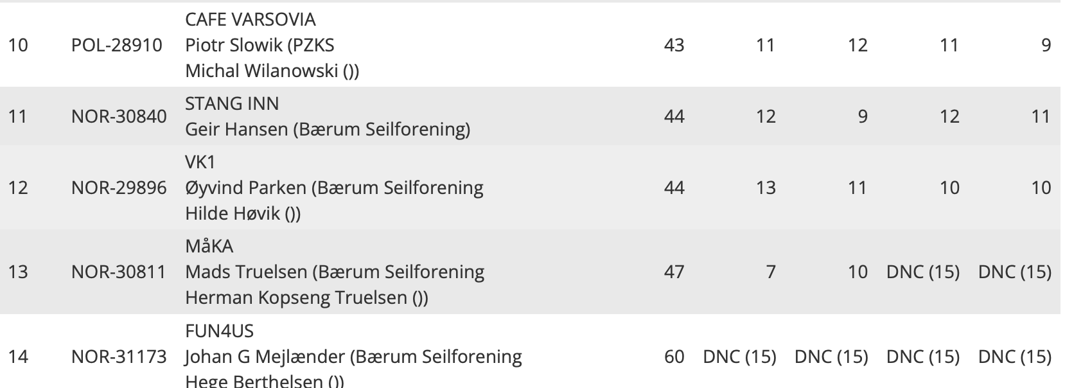Click Geir Hansen's name

pos(236,129)
